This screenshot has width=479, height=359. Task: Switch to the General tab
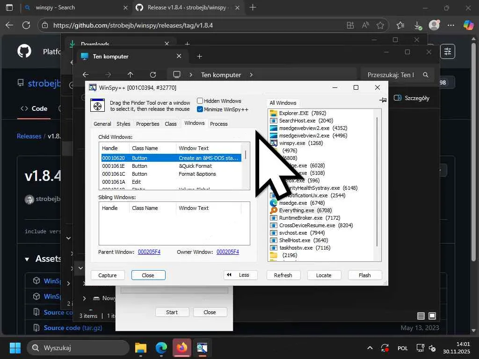102,123
